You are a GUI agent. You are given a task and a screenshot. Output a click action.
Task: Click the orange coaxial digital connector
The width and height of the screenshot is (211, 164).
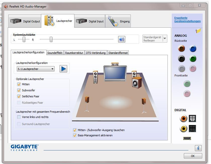183,118
